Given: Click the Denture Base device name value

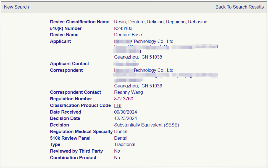Looking at the screenshot, I should [x=128, y=35].
